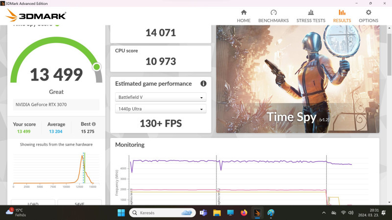
Task: Click the graphics score value 14 071
Action: 161,33
